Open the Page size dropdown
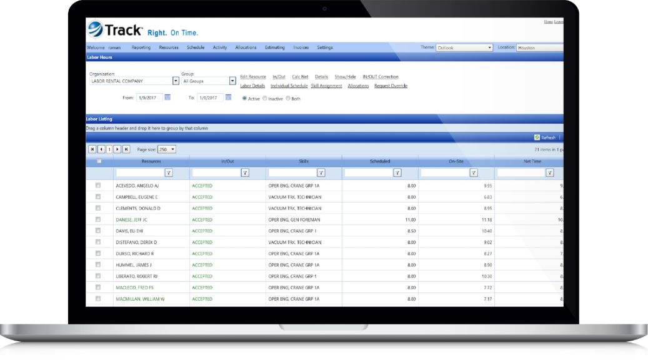This screenshot has width=648, height=360. point(167,149)
